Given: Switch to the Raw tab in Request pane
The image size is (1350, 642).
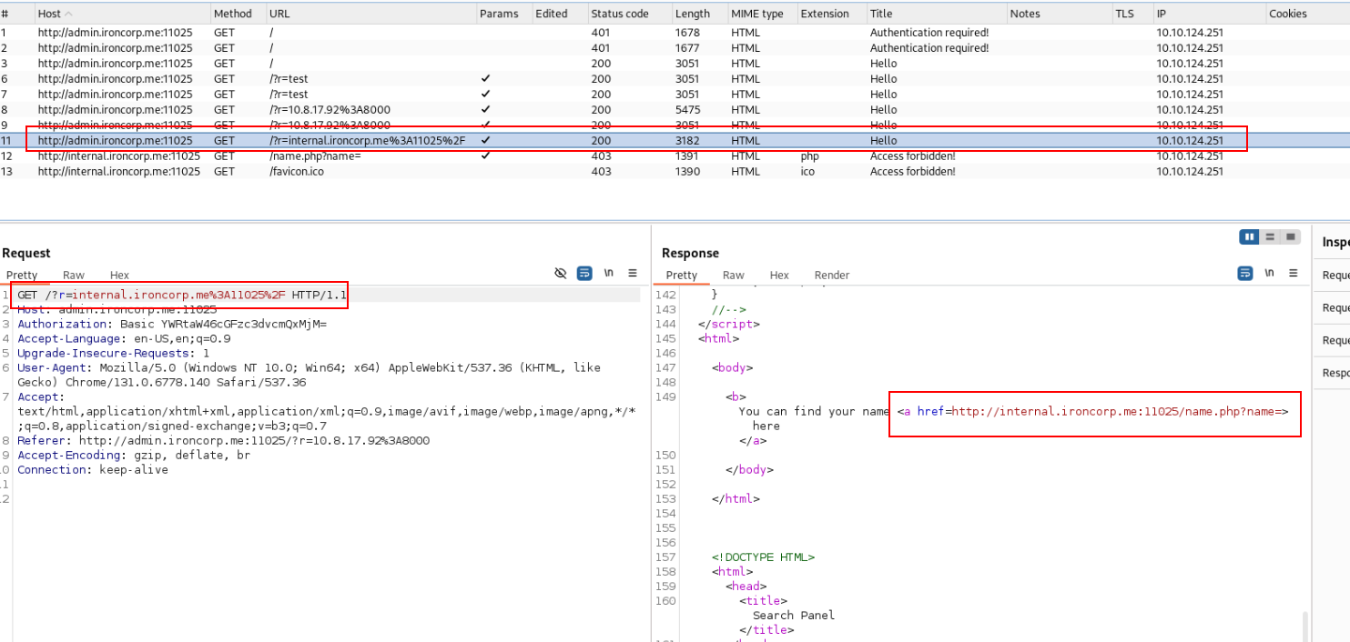Looking at the screenshot, I should [74, 275].
